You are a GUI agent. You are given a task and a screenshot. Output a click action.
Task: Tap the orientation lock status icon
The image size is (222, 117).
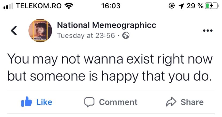(173, 6)
